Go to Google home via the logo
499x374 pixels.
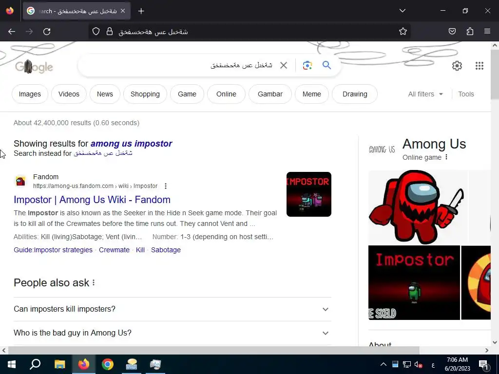[x=34, y=67]
